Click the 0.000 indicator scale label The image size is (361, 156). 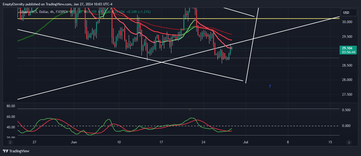[347, 126]
